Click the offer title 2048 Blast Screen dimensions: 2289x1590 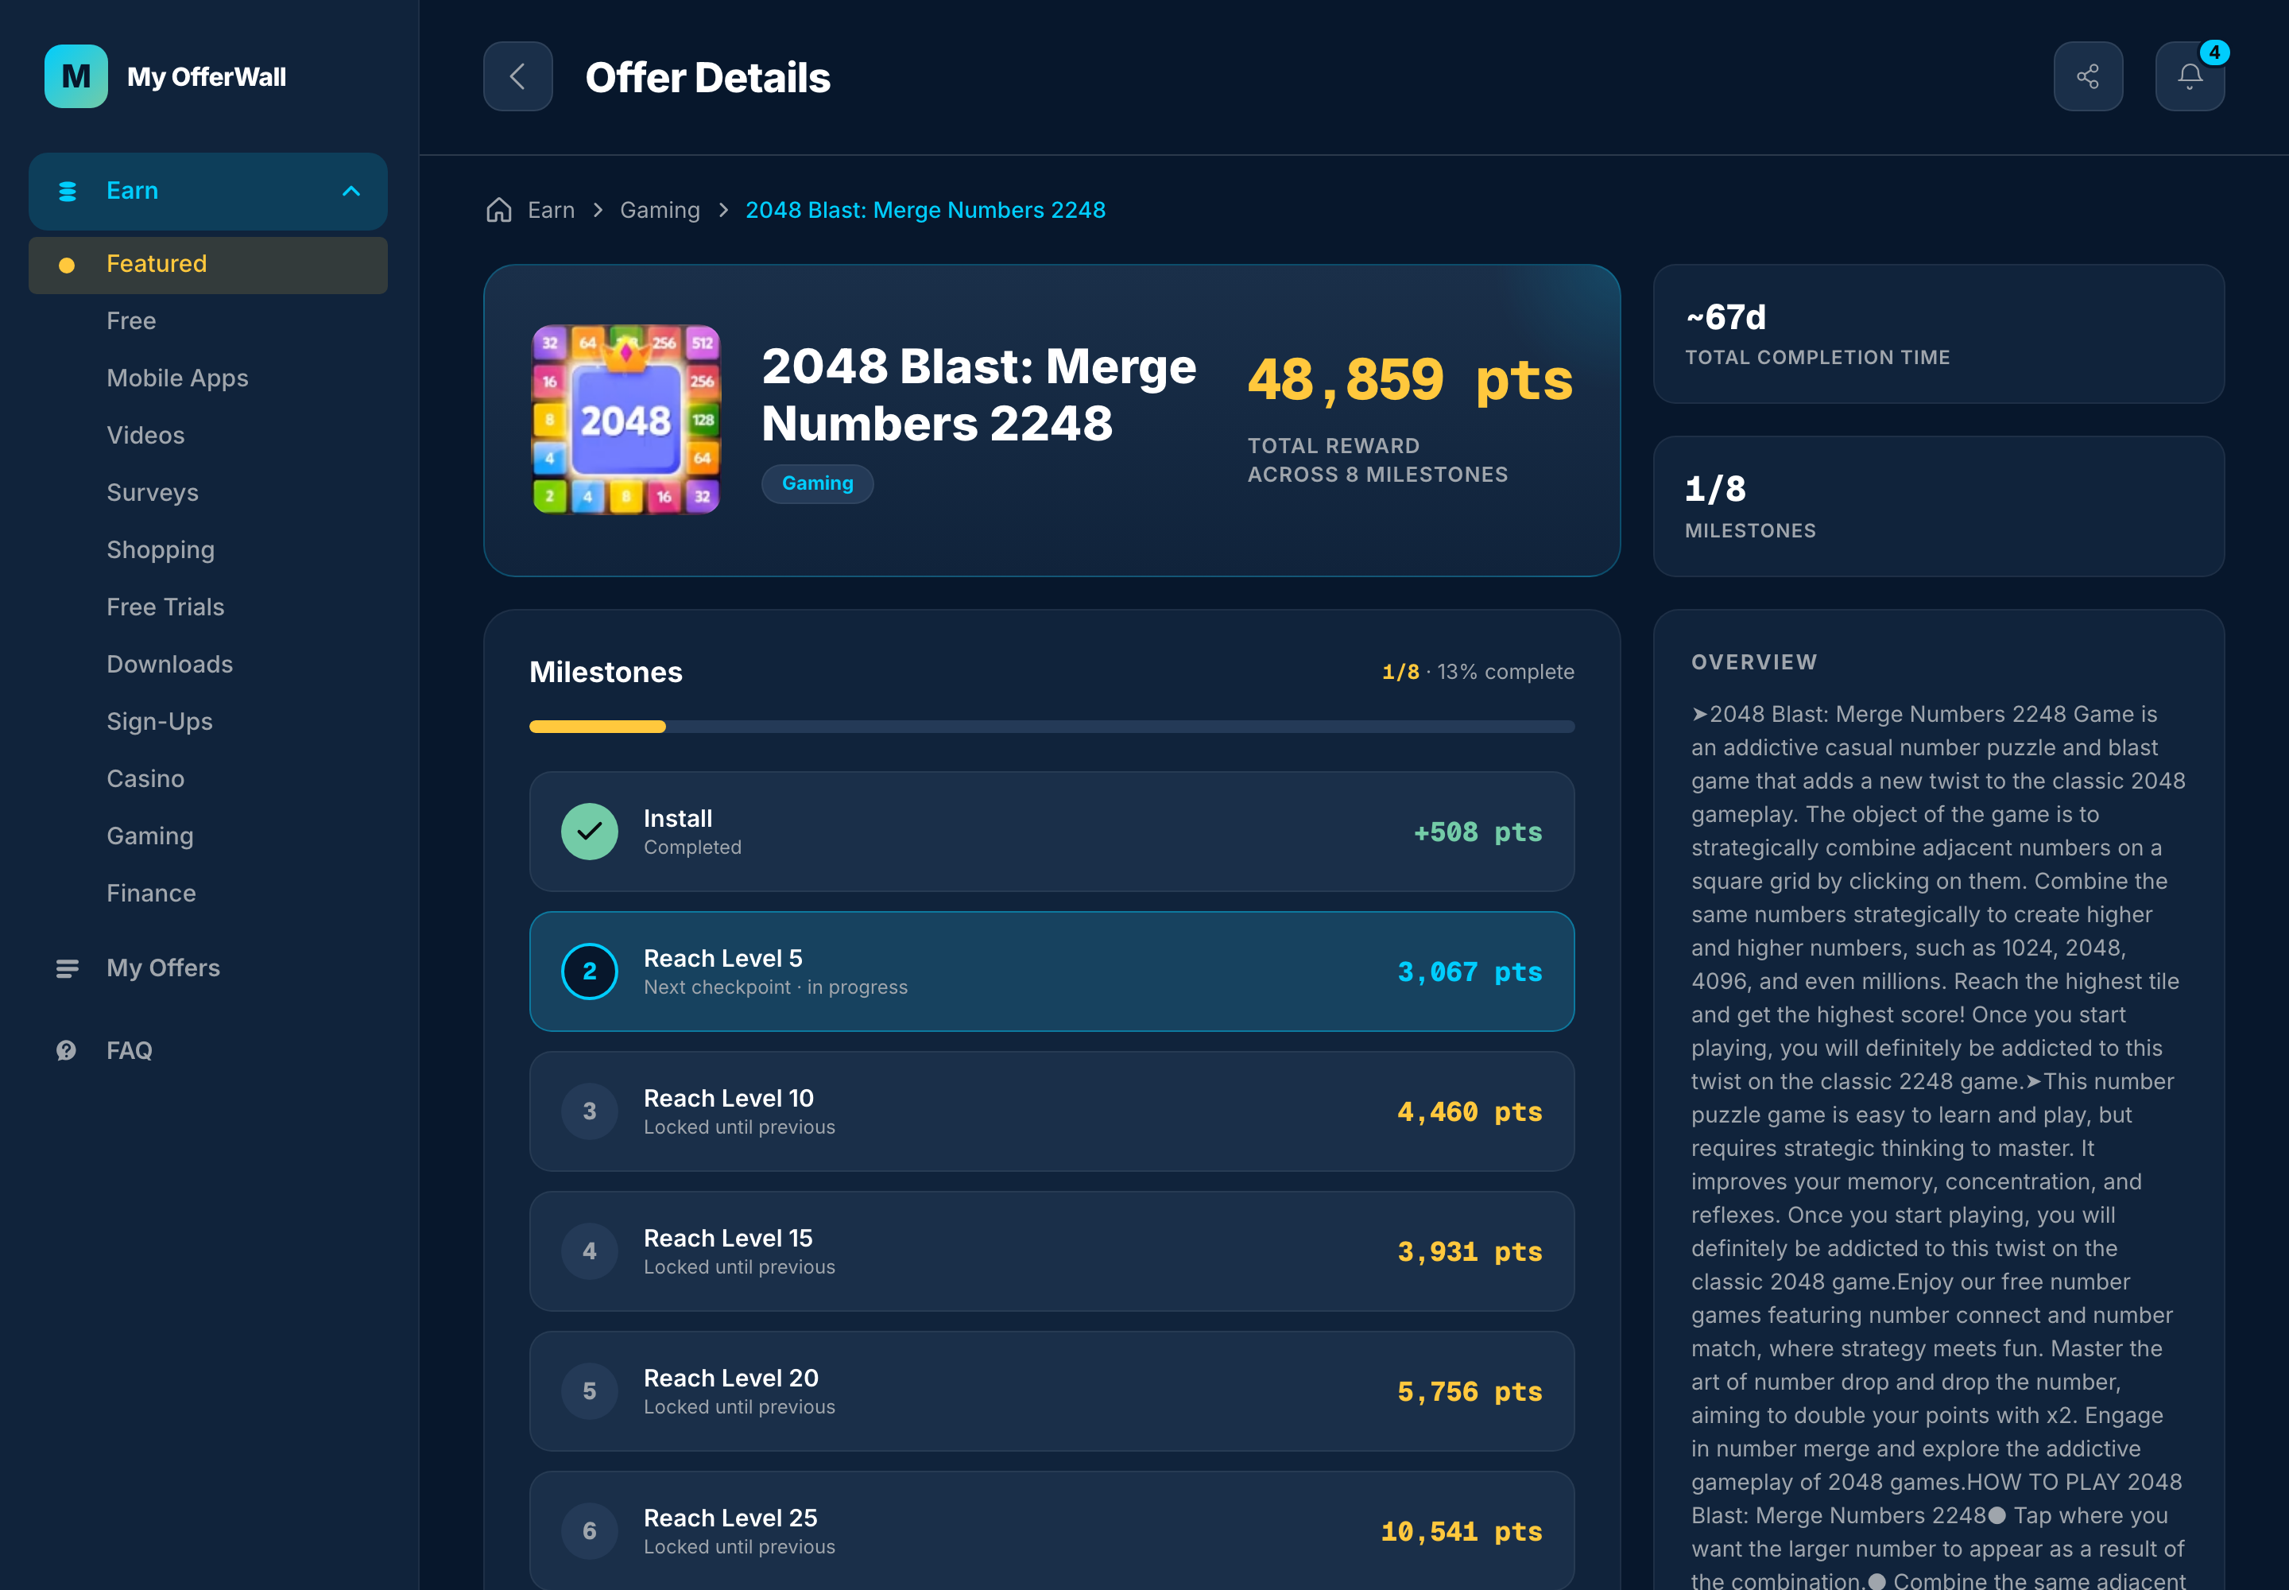tap(978, 394)
